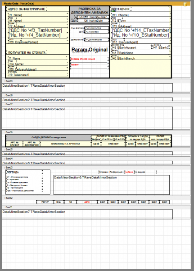This screenshot has width=194, height=271.
Task: Select the [f55_DeliveryAddress] field
Action: (x=37, y=69)
